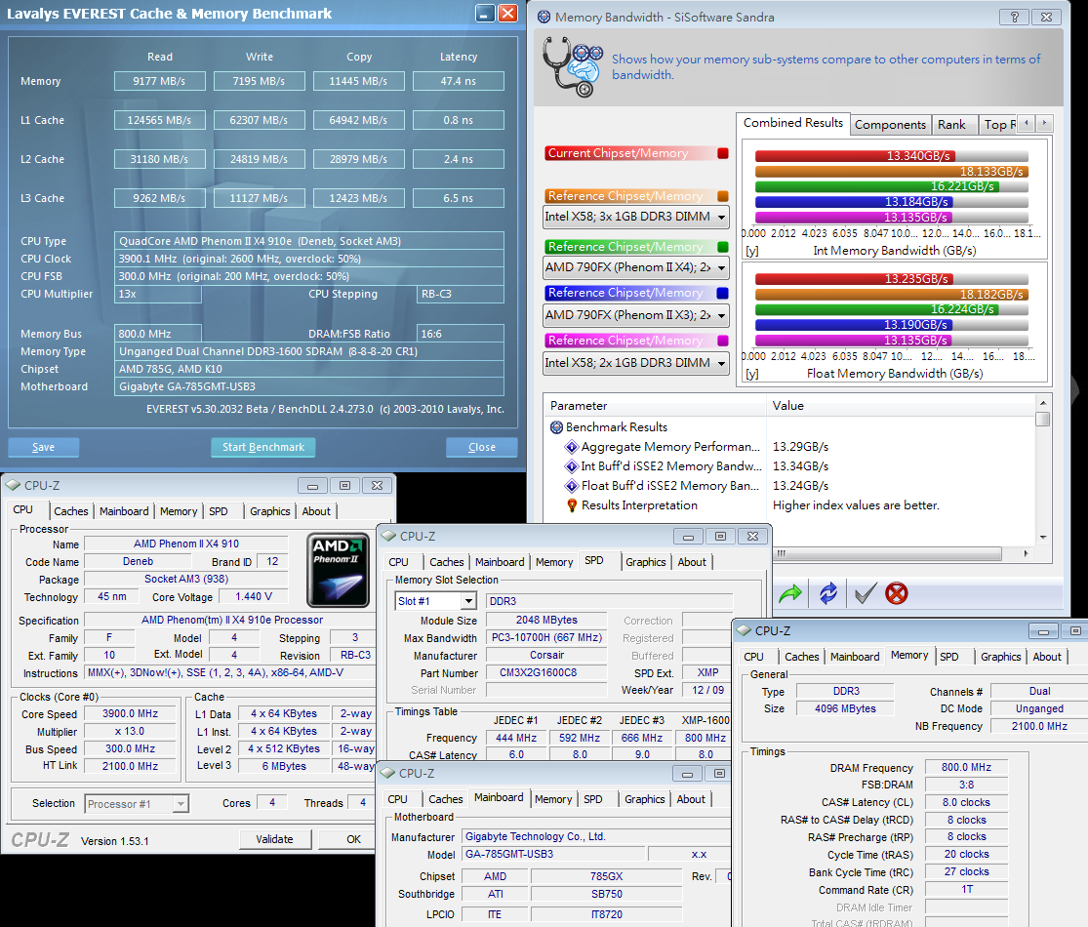Click the red Current Chipset/Memory color swatch
1088x927 pixels.
coord(723,153)
